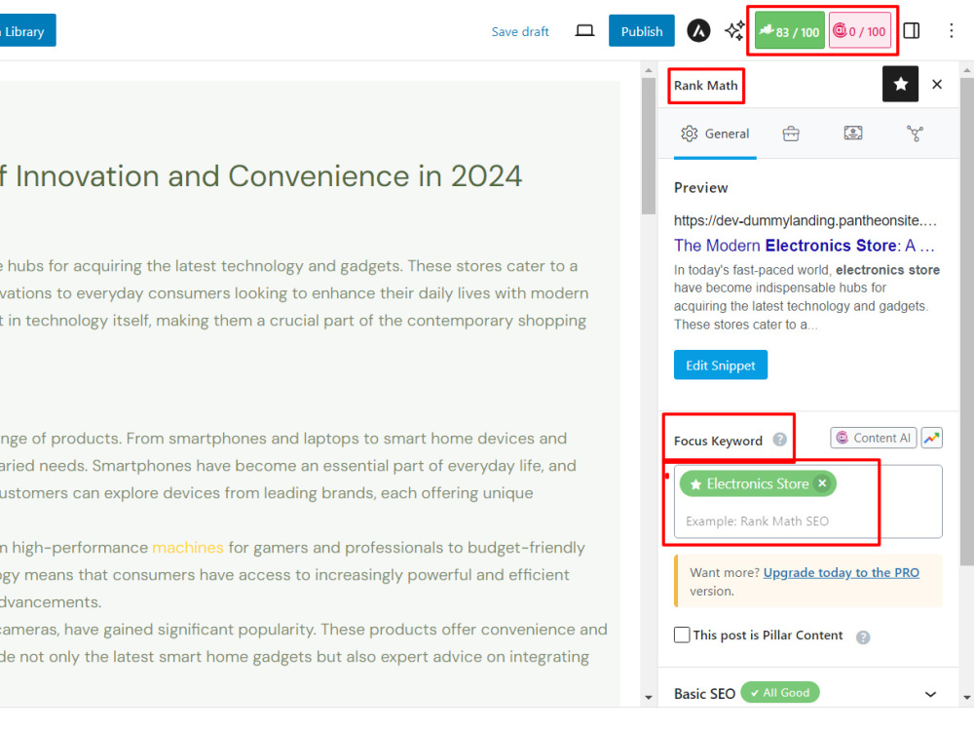This screenshot has height=731, width=974.
Task: Switch to the Schema tab icon
Action: (x=853, y=133)
